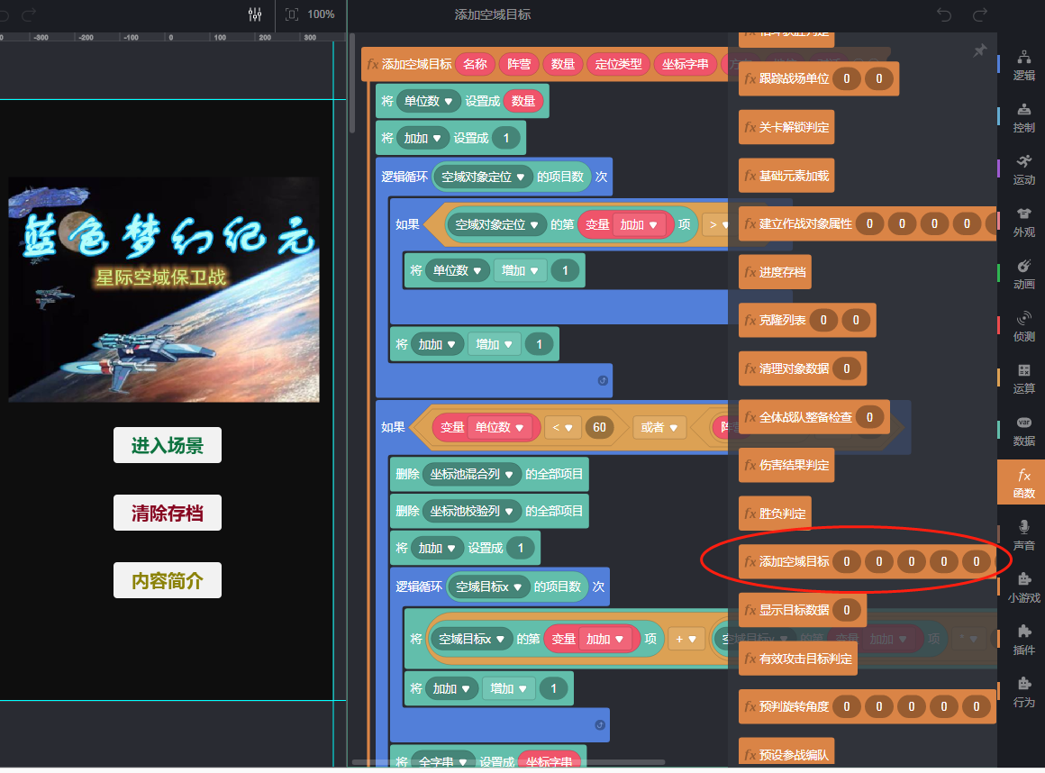Open the 运算 (Operators) block category
Viewport: 1045px width, 773px height.
point(1023,378)
